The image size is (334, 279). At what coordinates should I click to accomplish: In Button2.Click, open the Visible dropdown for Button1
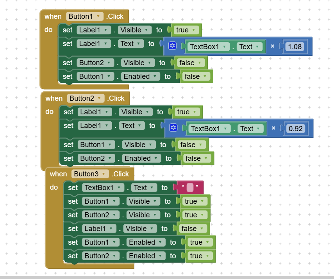click(139, 145)
